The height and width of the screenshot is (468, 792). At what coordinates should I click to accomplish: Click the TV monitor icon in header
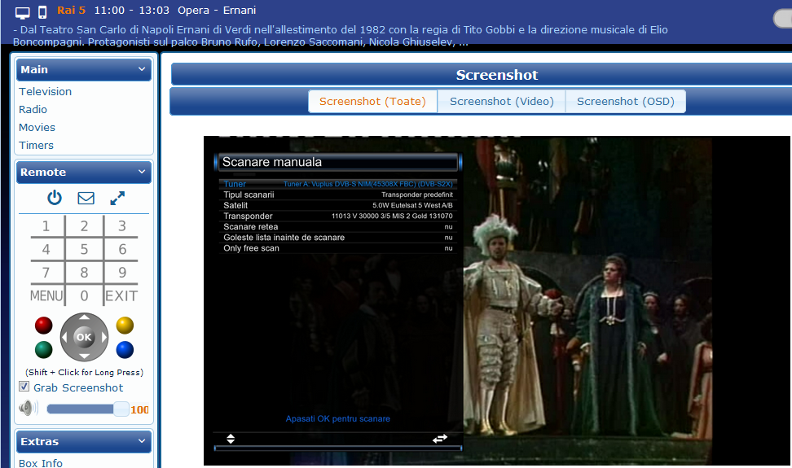(x=23, y=12)
